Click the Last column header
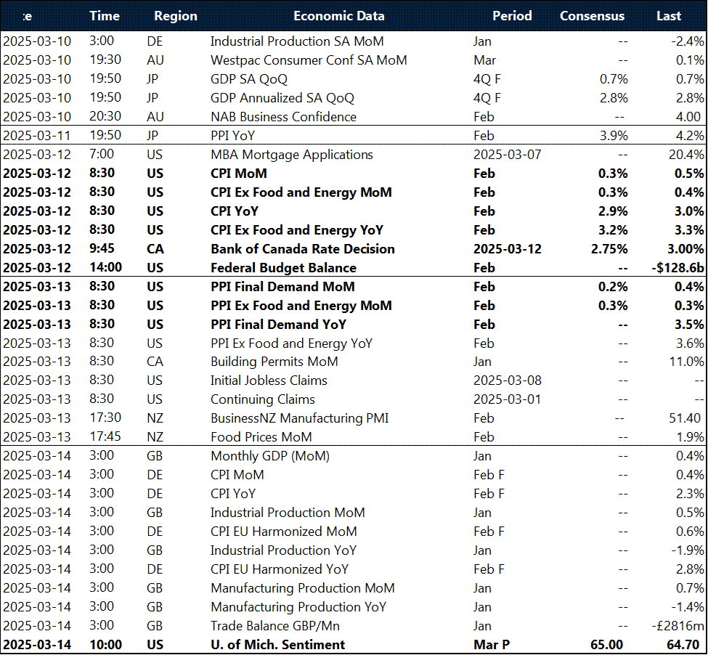The image size is (708, 655). click(668, 16)
